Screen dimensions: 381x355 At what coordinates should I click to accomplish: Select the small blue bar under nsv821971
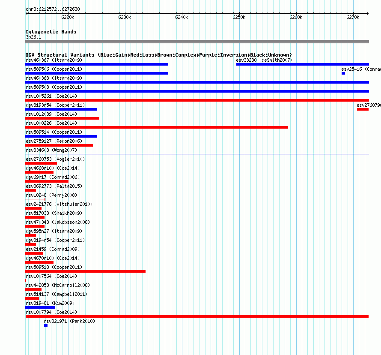click(x=46, y=325)
